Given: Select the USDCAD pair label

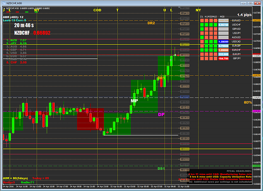Looking at the screenshot, I should pyautogui.click(x=236, y=41).
